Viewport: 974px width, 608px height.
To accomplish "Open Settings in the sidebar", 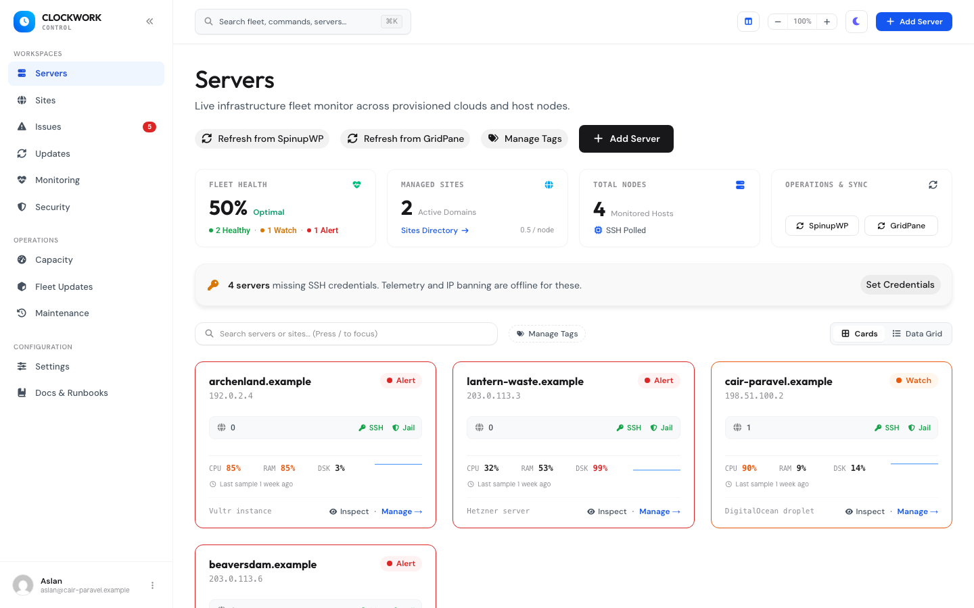I will click(86, 367).
